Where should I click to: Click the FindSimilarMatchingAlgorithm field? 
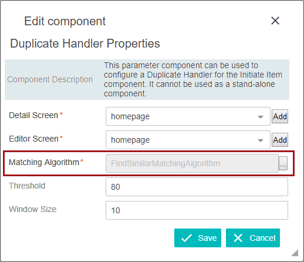click(192, 163)
